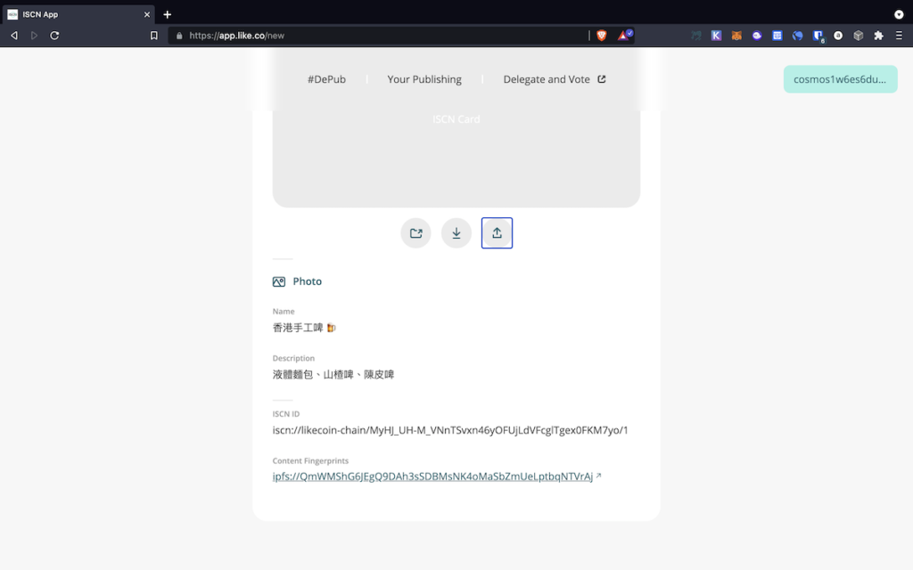This screenshot has width=913, height=570.
Task: Click the reload page button
Action: [56, 36]
